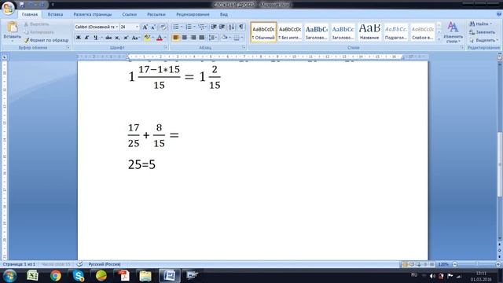Toggle Show paragraph marks (¶)
This screenshot has height=283, width=503.
pos(241,27)
